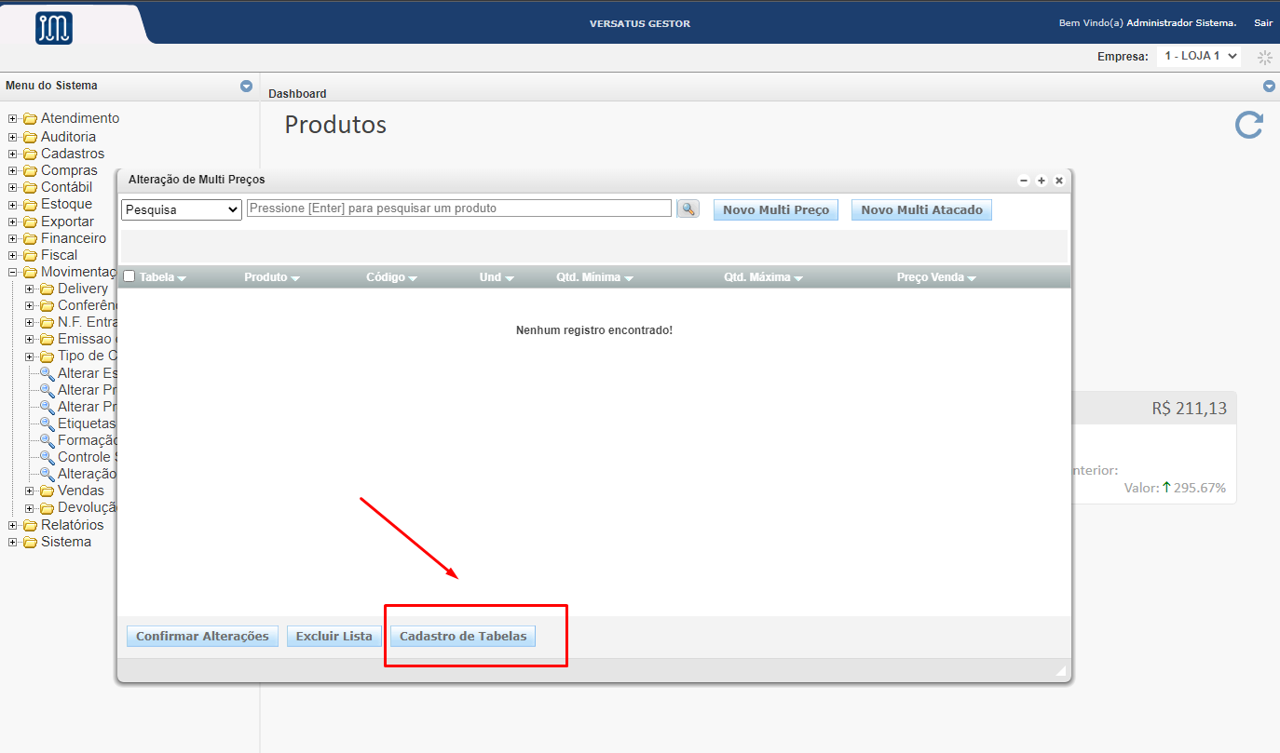Image resolution: width=1280 pixels, height=753 pixels.
Task: Open the Pesquisa search type dropdown
Action: (182, 210)
